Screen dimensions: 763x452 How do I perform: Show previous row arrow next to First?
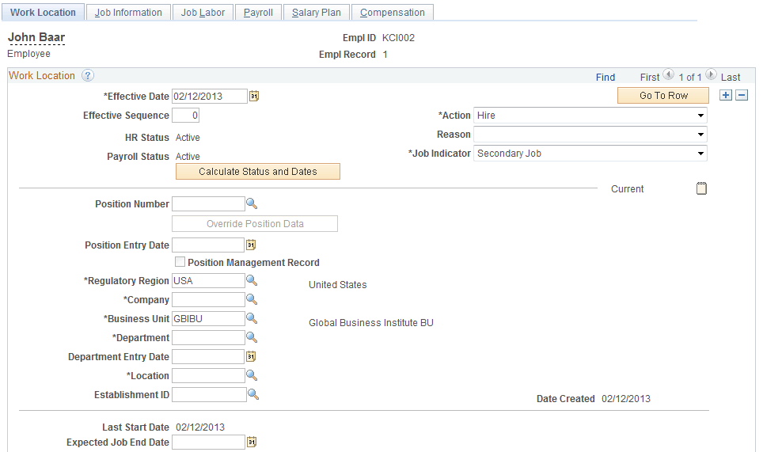669,74
